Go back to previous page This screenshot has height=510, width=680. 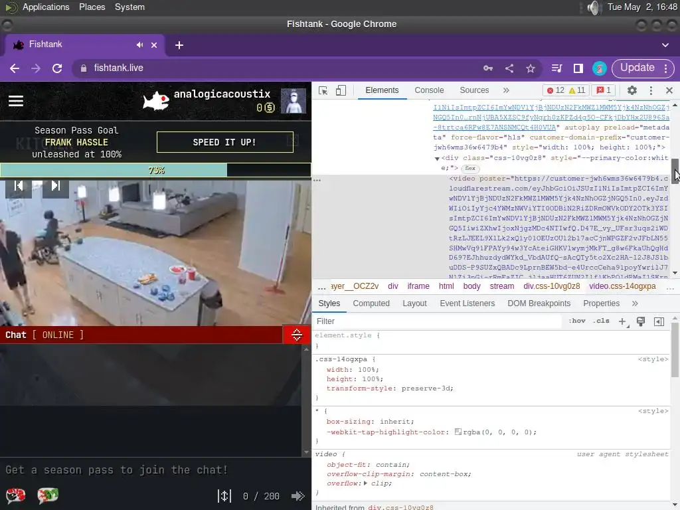coord(15,68)
